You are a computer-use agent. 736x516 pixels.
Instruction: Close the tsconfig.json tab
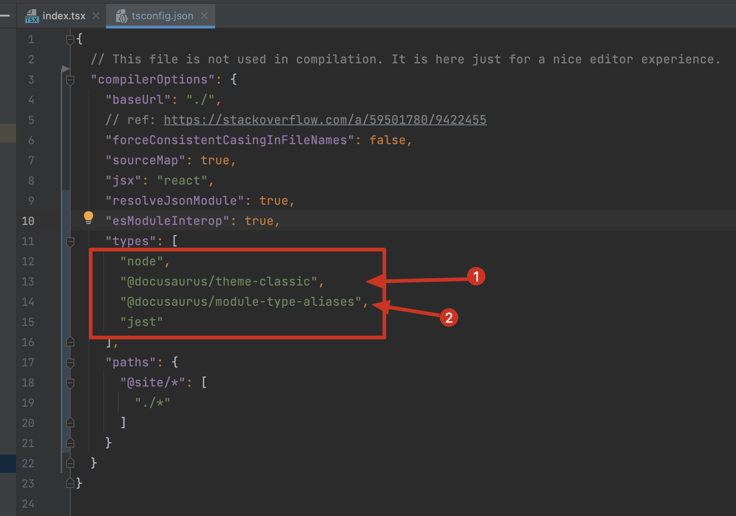[x=204, y=16]
